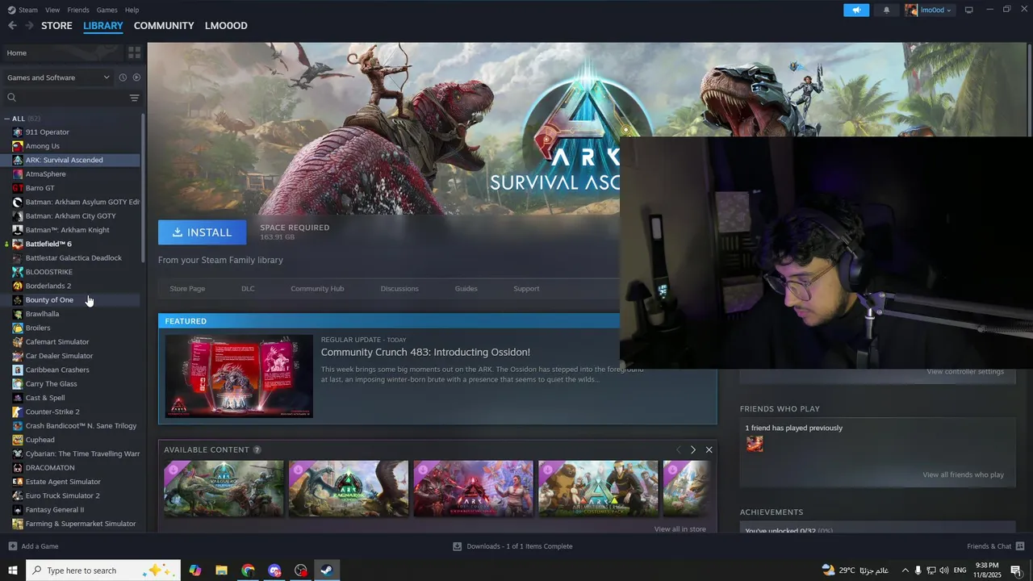Click the Add a Game plus icon
This screenshot has height=581, width=1033.
[x=12, y=546]
